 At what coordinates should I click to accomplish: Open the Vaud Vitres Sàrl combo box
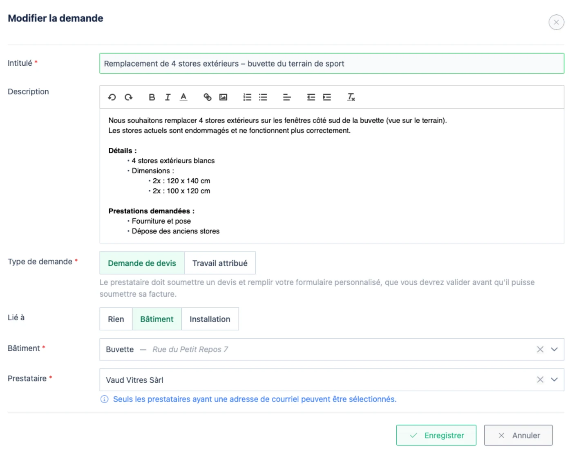pos(332,380)
